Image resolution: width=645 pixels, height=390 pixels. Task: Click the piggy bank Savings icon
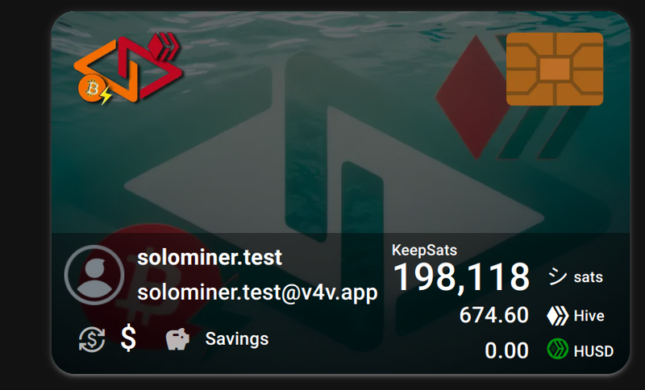coord(177,339)
